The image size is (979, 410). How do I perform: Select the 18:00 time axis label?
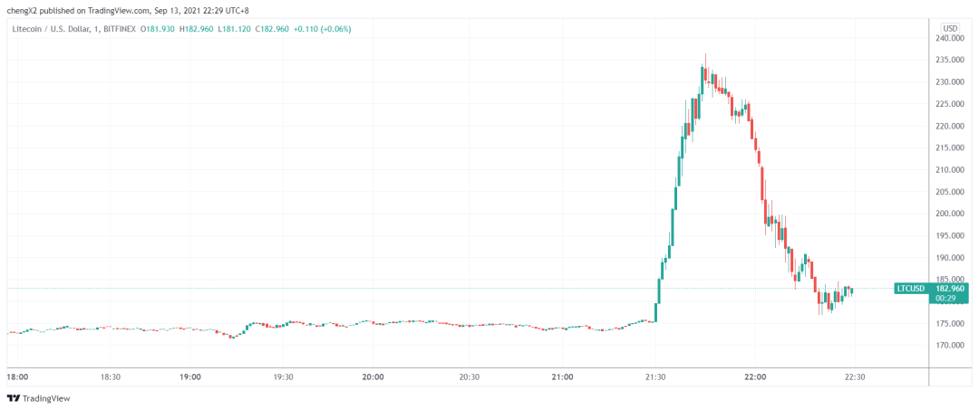point(17,377)
